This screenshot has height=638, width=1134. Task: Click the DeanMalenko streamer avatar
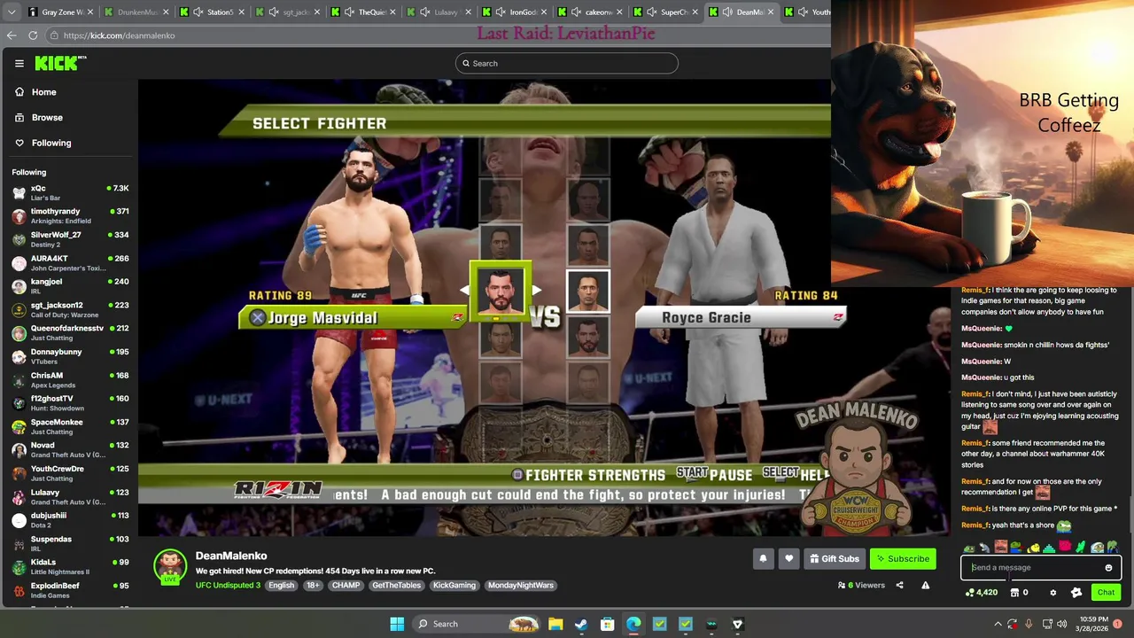[170, 566]
